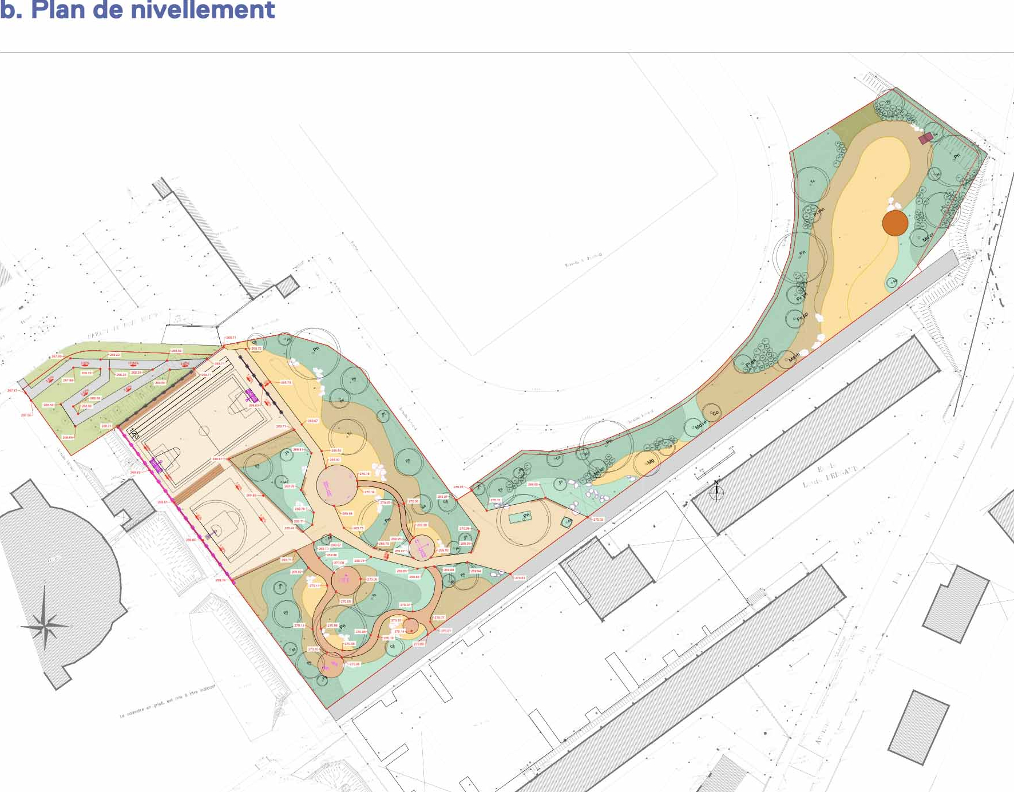Viewport: 1014px width, 792px height.
Task: Select the large pink circular plaza
Action: coord(336,485)
